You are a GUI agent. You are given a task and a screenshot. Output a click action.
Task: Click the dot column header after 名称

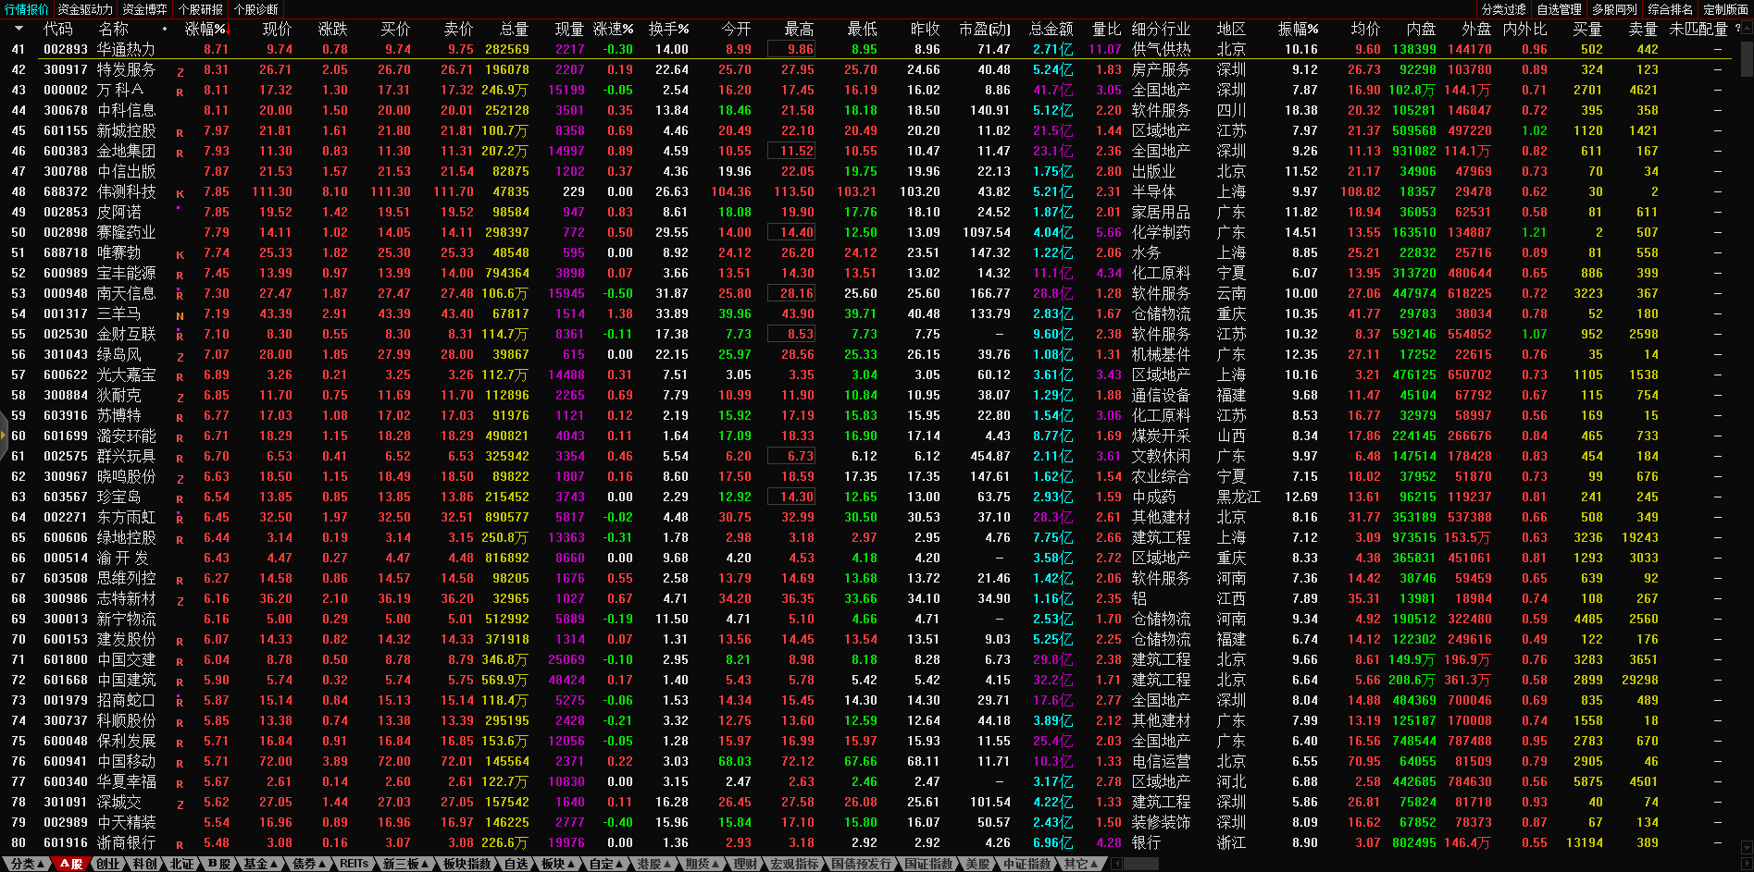pyautogui.click(x=165, y=29)
